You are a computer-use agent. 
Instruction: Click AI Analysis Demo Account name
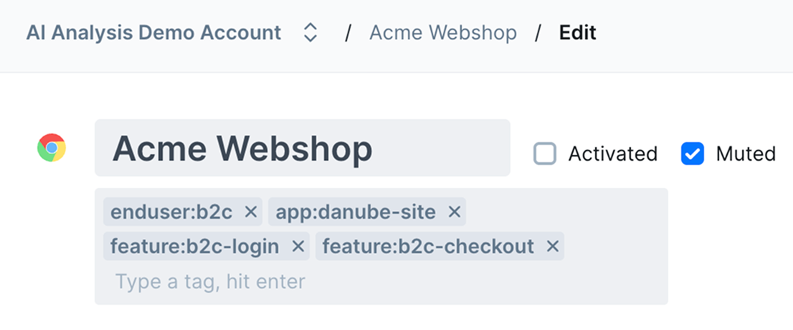click(x=153, y=33)
